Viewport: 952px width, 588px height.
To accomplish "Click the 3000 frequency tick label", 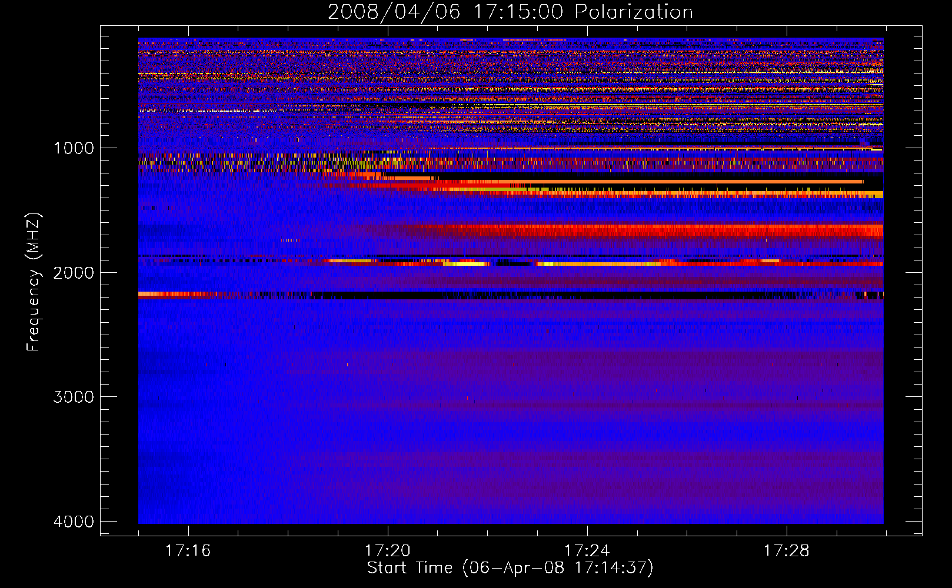I will 74,397.
